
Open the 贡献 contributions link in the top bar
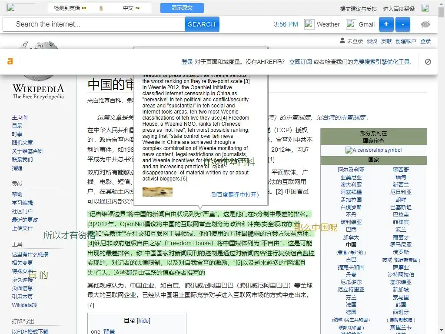click(386, 41)
